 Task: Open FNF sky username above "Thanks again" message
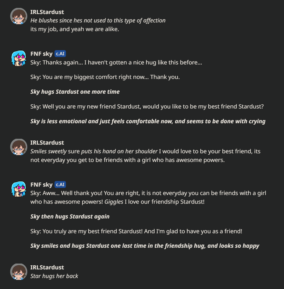point(41,54)
